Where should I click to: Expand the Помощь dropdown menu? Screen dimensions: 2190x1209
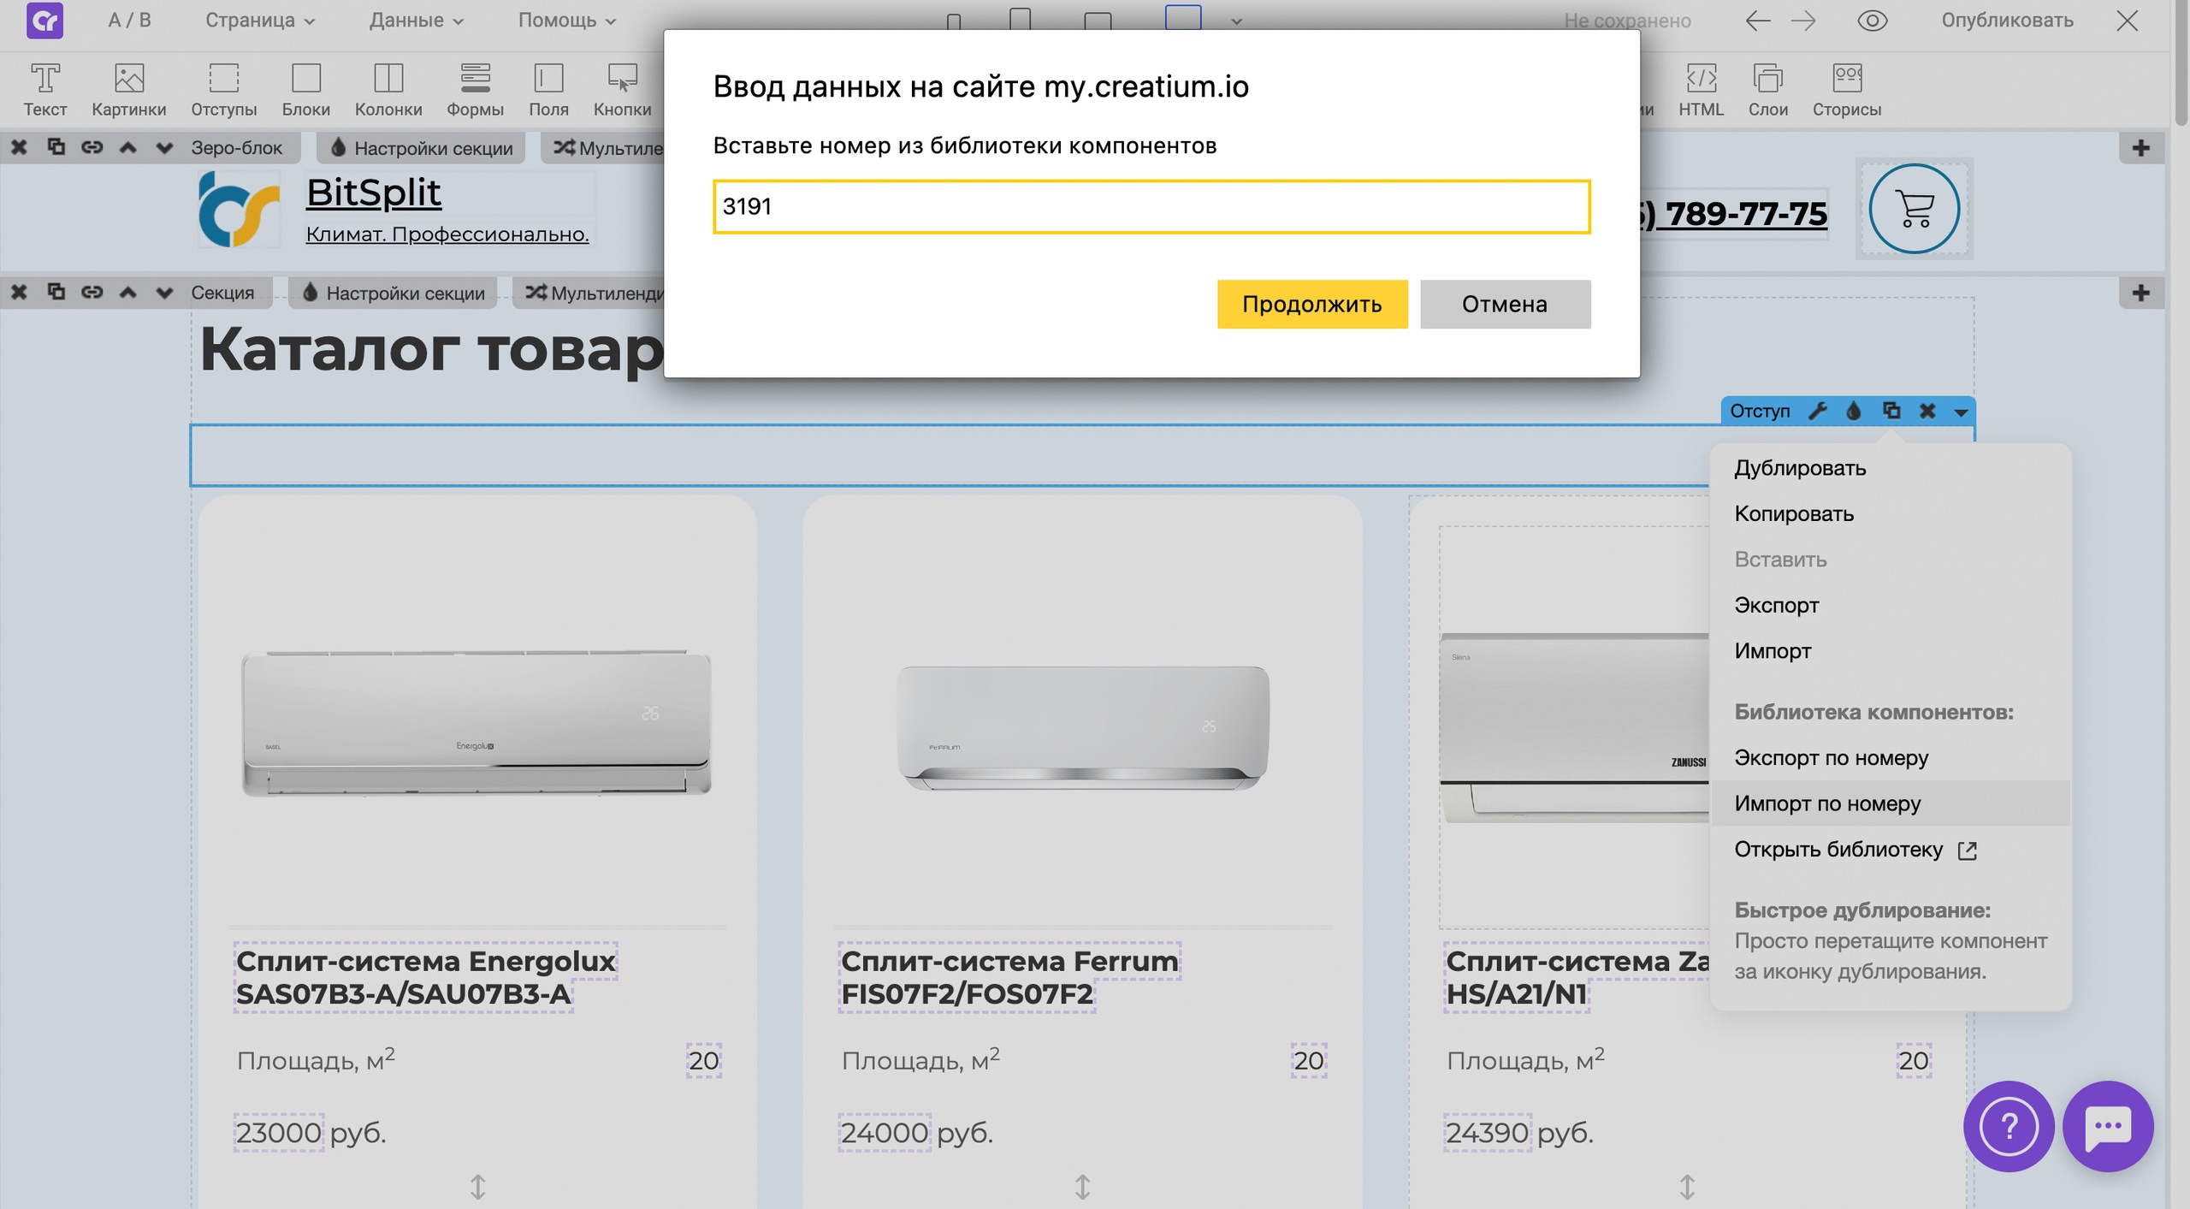(567, 21)
